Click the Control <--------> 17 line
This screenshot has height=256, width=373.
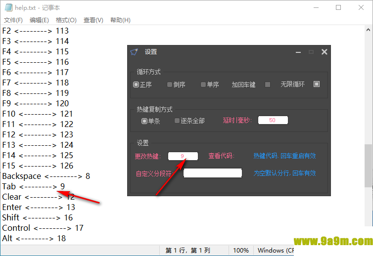point(43,228)
